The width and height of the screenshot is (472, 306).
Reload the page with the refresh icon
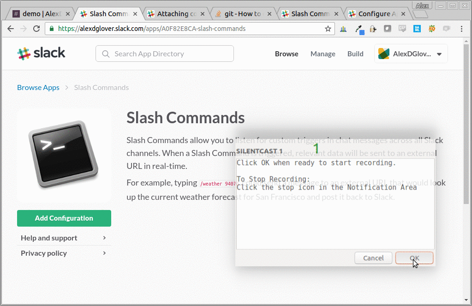(36, 29)
